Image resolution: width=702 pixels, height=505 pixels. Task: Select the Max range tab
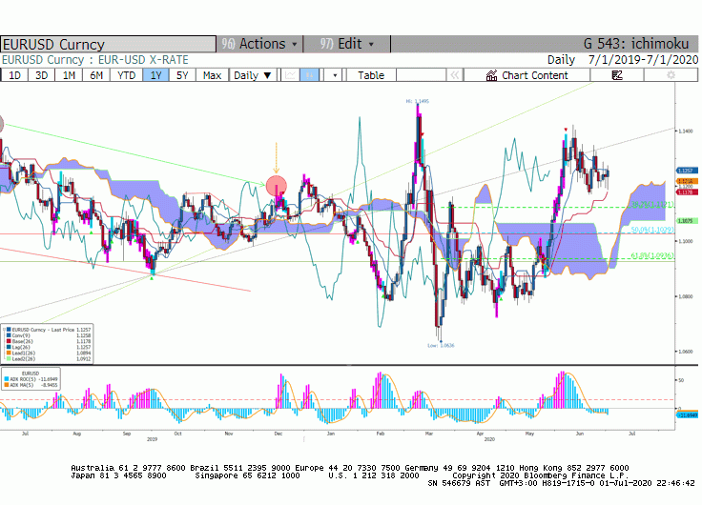coord(212,75)
